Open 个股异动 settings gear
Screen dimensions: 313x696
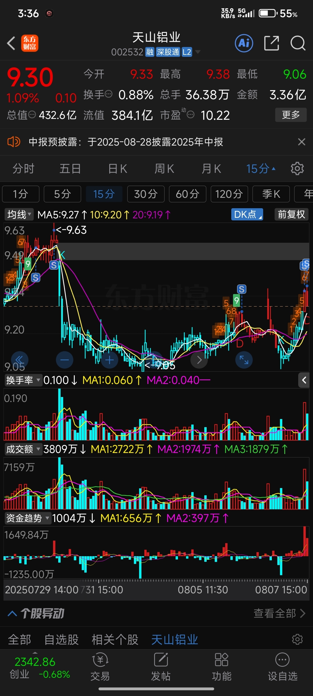click(297, 639)
